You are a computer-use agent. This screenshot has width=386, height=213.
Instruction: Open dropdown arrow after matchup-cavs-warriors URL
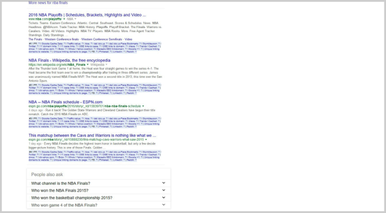point(146,139)
